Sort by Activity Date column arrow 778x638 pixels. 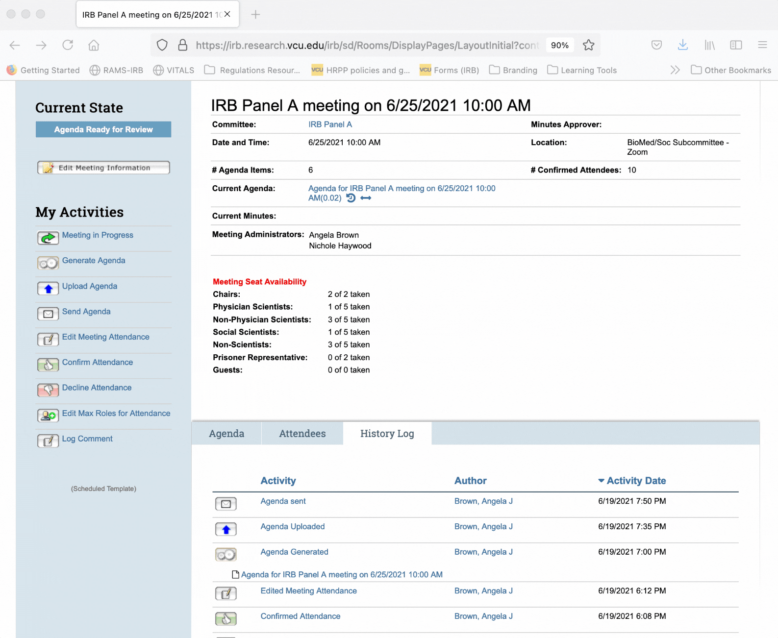point(601,481)
